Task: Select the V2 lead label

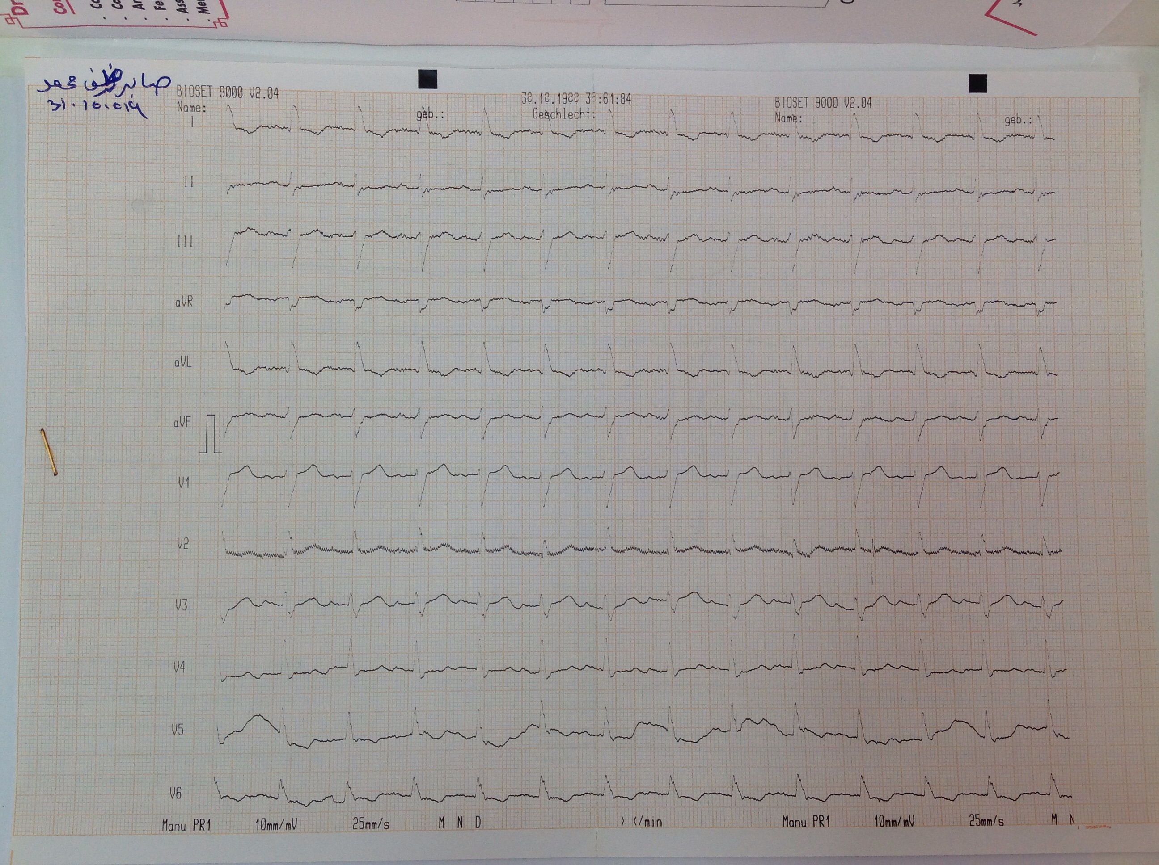Action: 182,544
